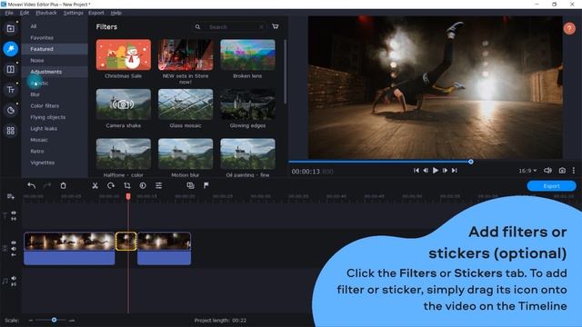Select the Camera shake filter thumbnail
This screenshot has height=327, width=582.
point(124,104)
